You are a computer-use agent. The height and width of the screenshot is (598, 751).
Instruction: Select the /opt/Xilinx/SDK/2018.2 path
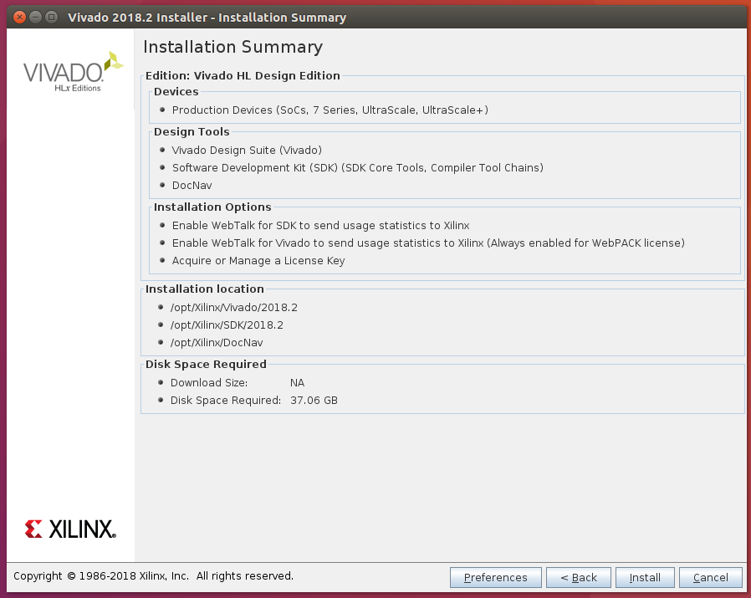click(227, 325)
